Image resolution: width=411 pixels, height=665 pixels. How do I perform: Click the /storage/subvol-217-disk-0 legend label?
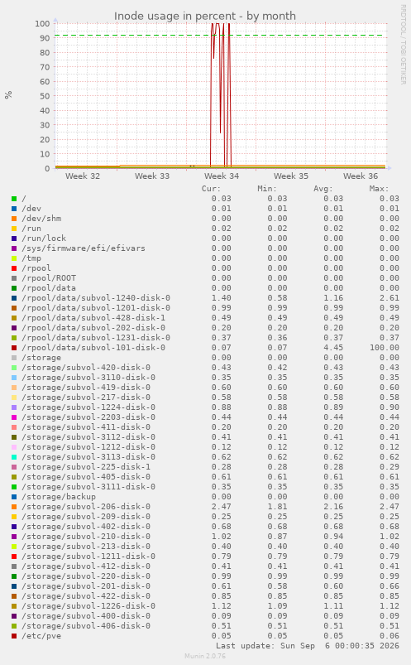[x=86, y=398]
